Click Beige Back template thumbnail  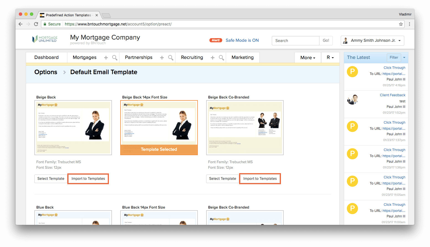coord(73,128)
